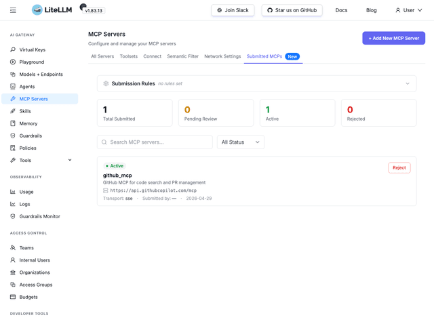
Task: Click the v1.83.13 version badge
Action: pyautogui.click(x=94, y=11)
